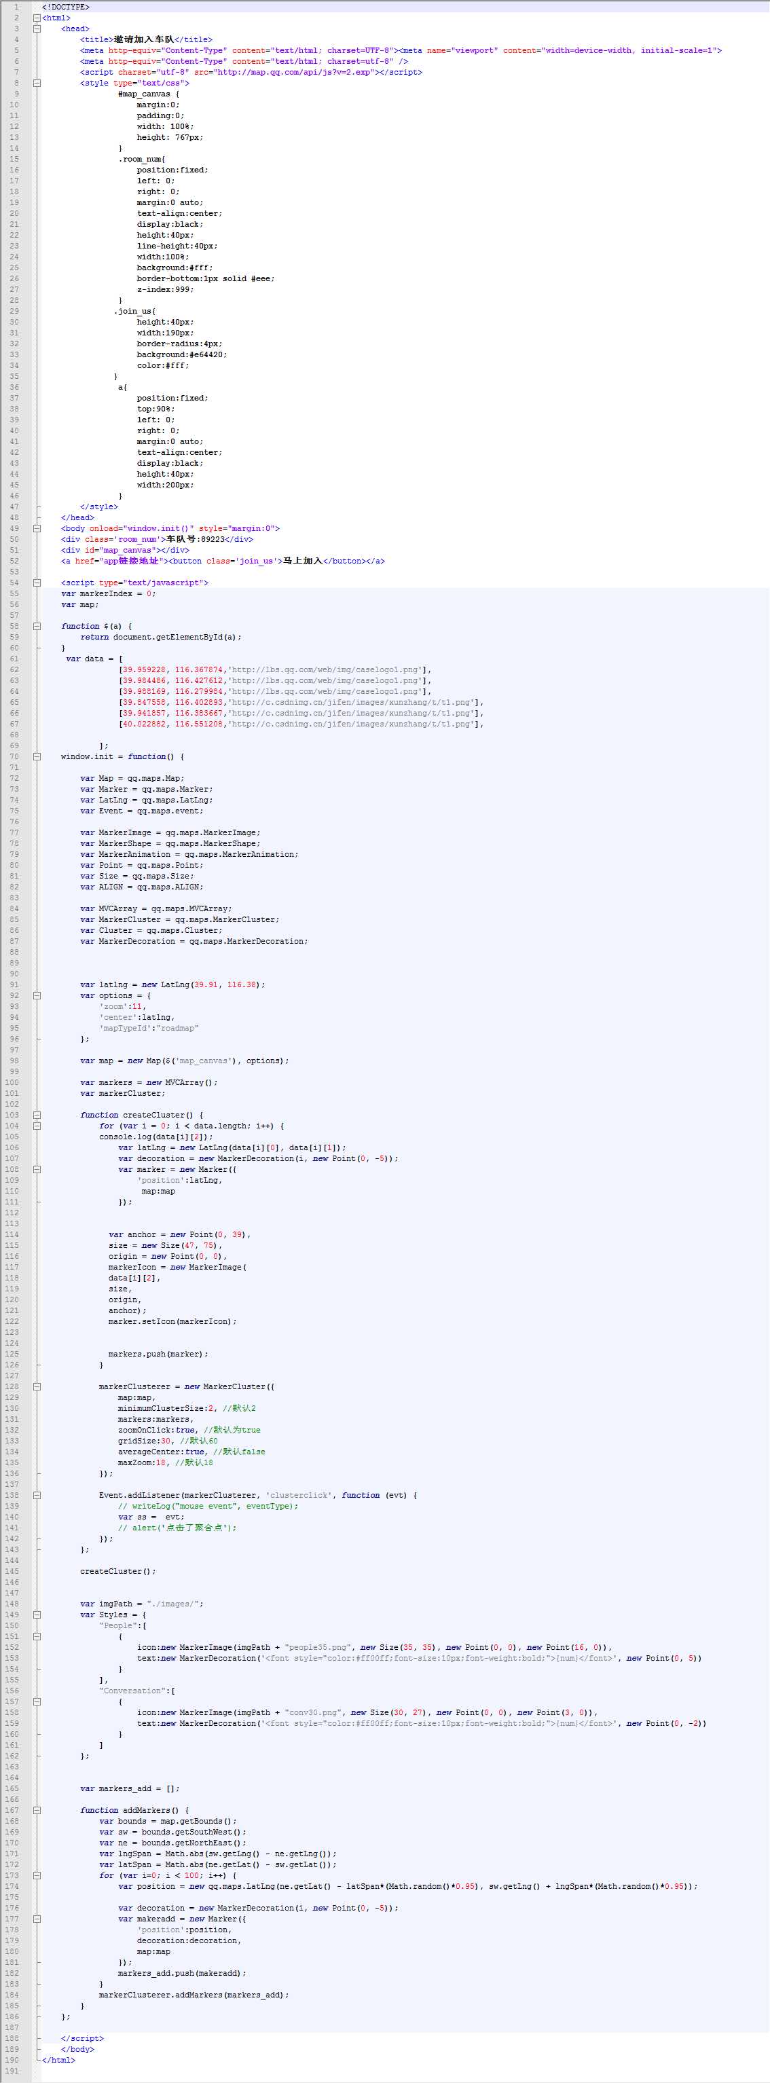Collapse the new Marker({ fold marker on line 108
The image size is (770, 2083).
click(37, 1169)
